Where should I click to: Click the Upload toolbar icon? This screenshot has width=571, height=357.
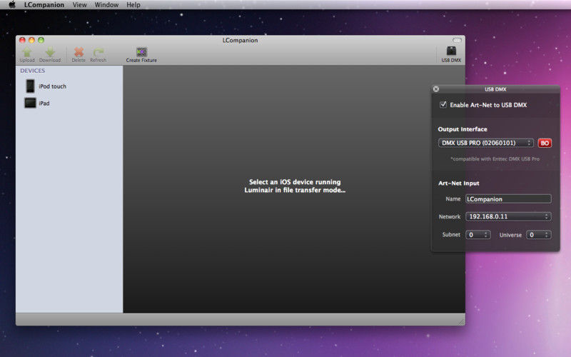coord(26,53)
